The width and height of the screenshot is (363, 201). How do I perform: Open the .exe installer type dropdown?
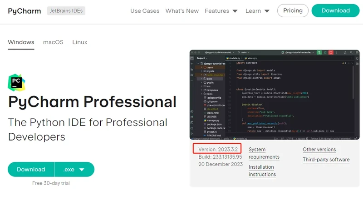click(74, 170)
